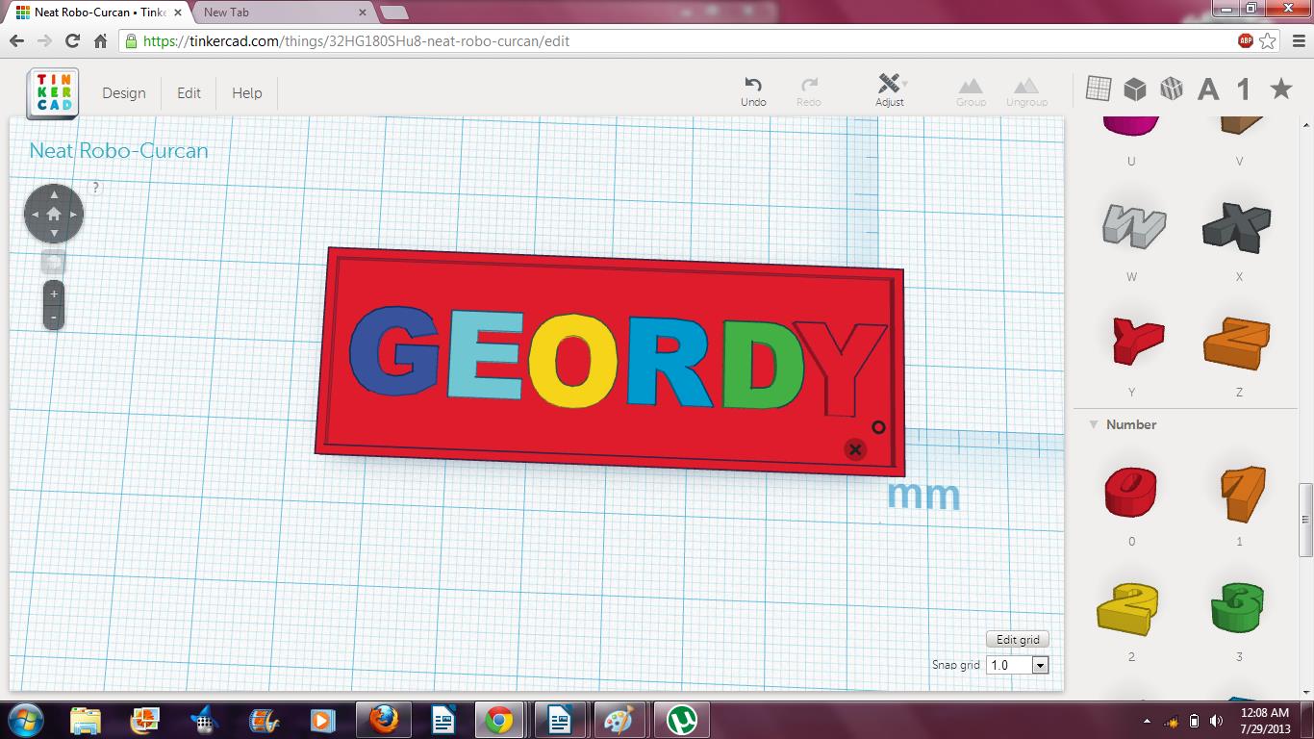Toggle the workplane grid icon
1314x739 pixels.
tap(1099, 88)
